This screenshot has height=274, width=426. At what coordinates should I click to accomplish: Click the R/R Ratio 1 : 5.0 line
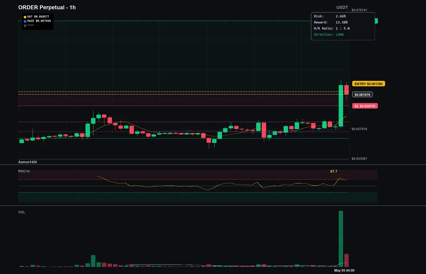332,28
